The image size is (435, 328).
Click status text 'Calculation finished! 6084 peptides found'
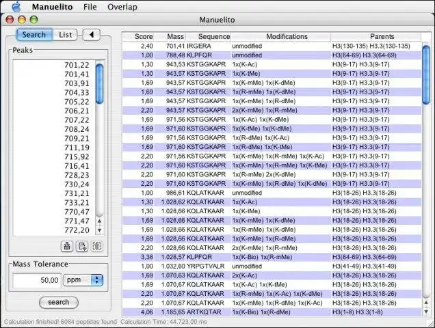(60, 322)
